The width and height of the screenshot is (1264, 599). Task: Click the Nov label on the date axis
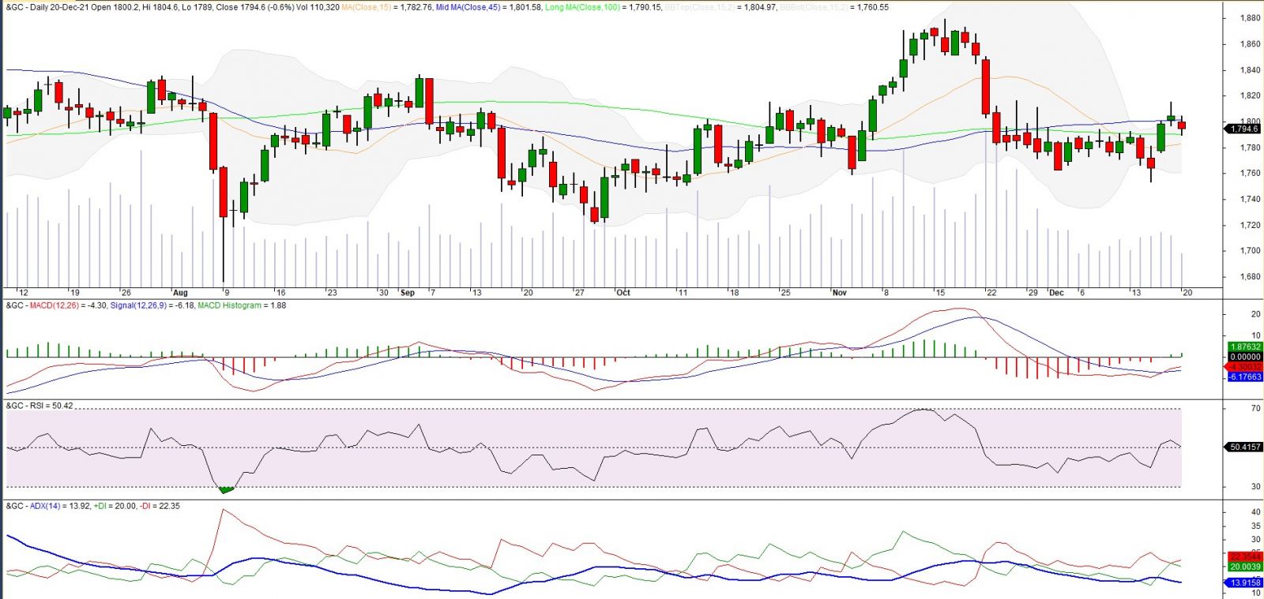[x=839, y=293]
